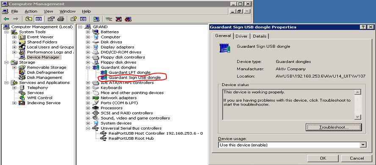Viewport: 376px width, 165px height.
Task: Open the Help menu
Action: [x=86, y=11]
